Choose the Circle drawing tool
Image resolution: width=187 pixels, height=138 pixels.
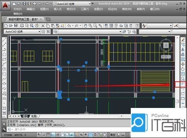[4, 69]
